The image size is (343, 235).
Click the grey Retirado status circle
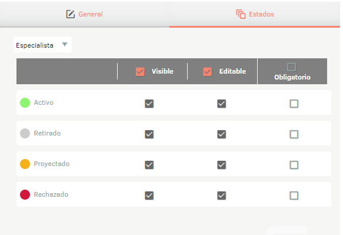25,133
